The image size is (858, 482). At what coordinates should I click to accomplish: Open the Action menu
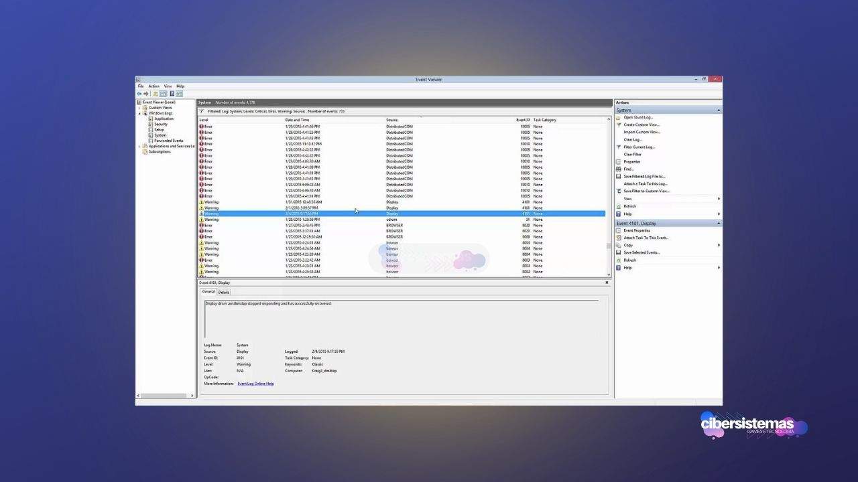pos(154,86)
